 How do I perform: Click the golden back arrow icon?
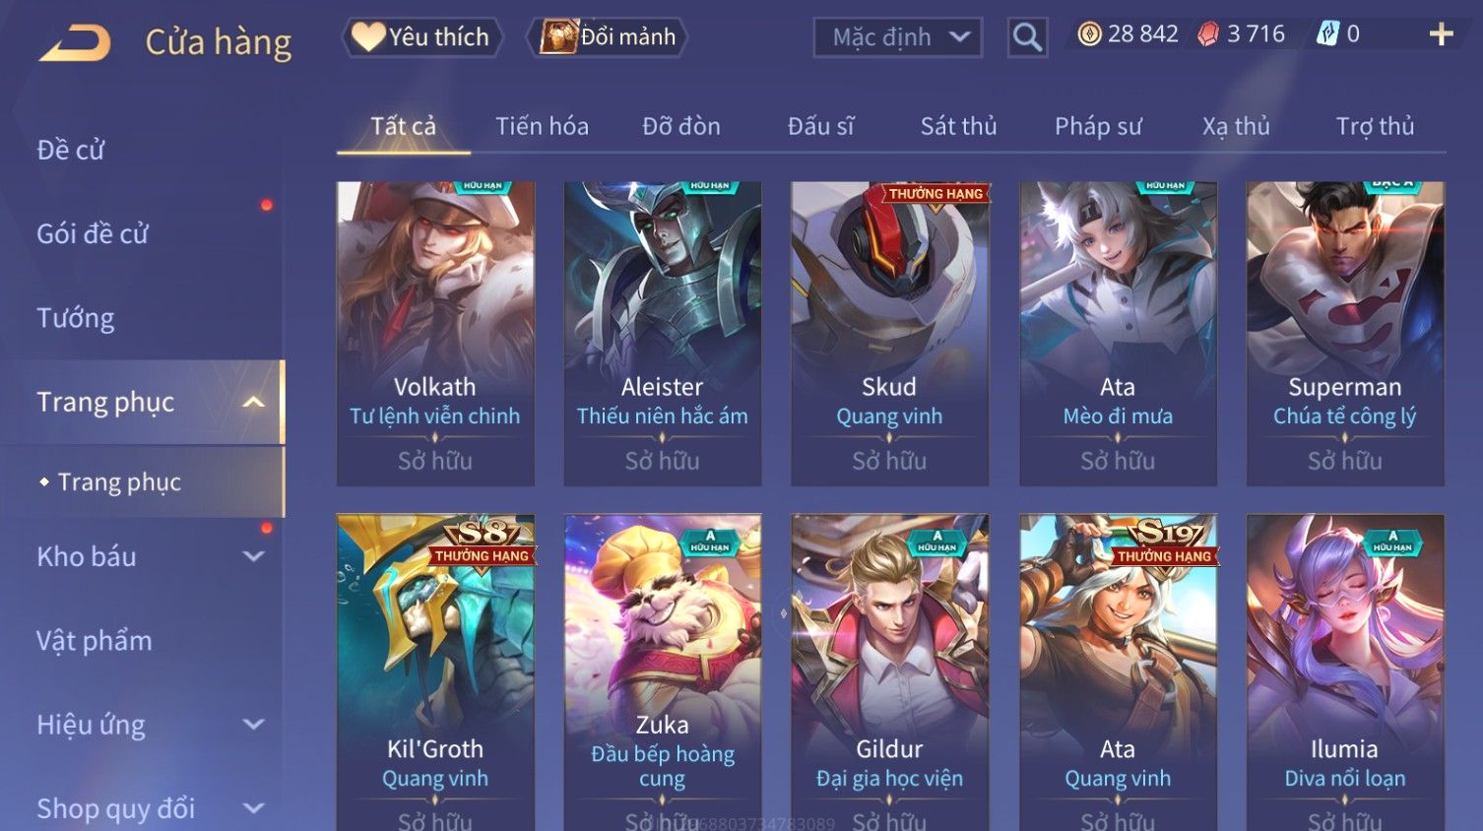pyautogui.click(x=75, y=43)
